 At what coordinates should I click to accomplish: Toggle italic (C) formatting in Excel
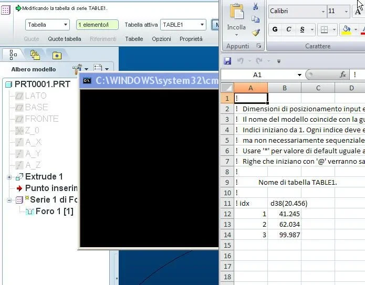point(289,29)
